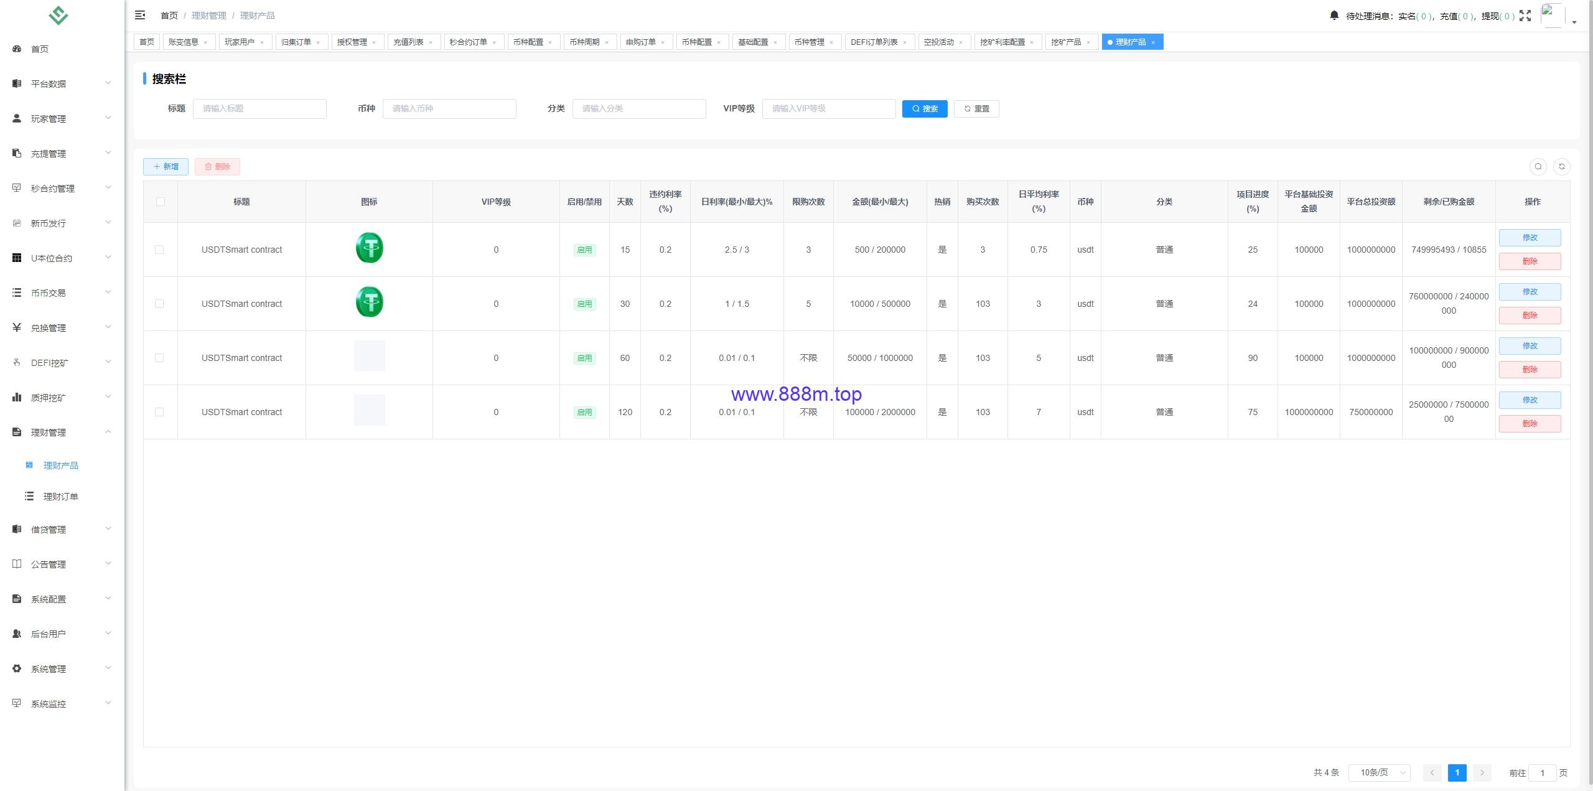Expand 系统监控 sidebar menu
Image resolution: width=1593 pixels, height=791 pixels.
click(62, 703)
